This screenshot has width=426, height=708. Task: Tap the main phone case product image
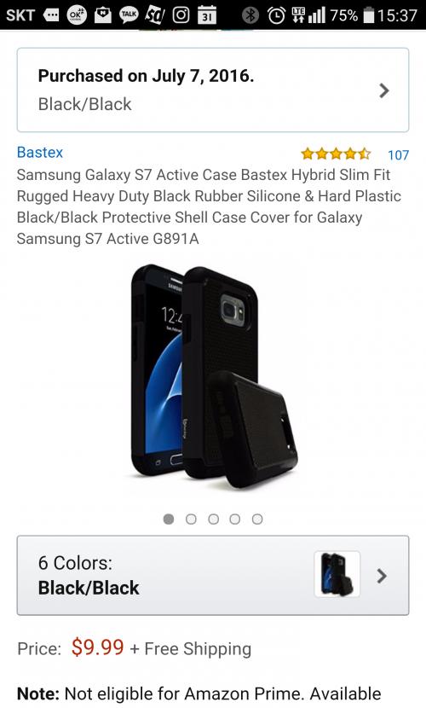(213, 377)
